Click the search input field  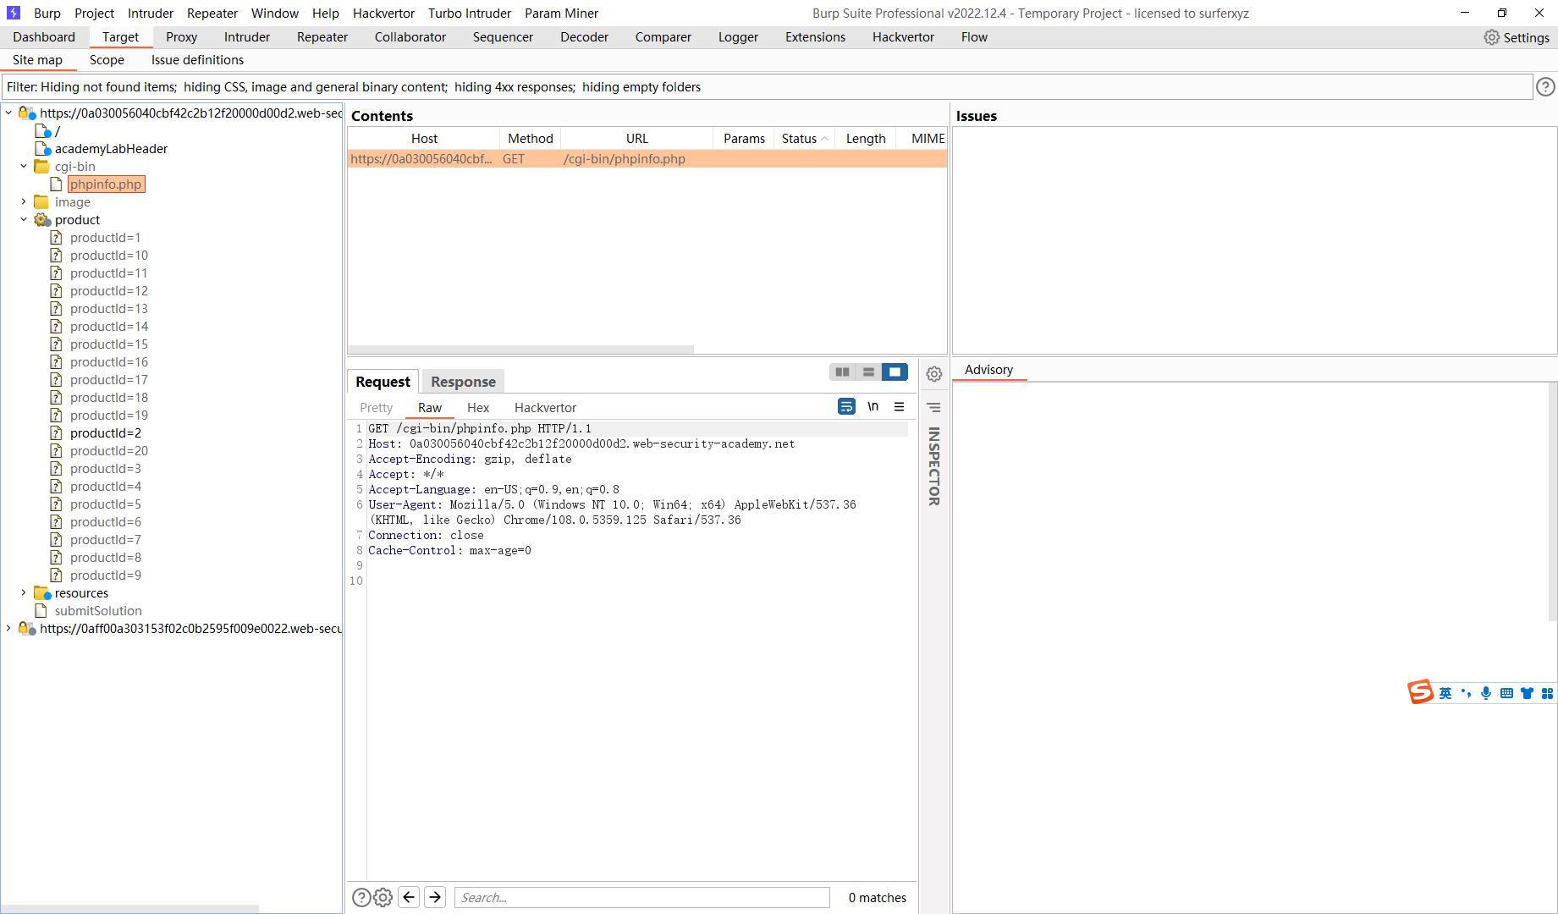pyautogui.click(x=641, y=897)
